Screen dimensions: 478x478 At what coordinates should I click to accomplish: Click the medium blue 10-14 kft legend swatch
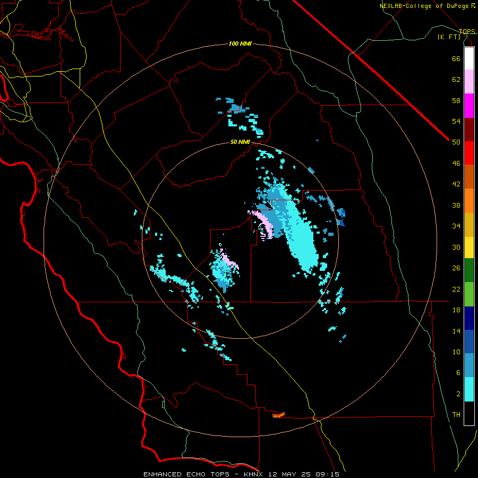tap(469, 342)
